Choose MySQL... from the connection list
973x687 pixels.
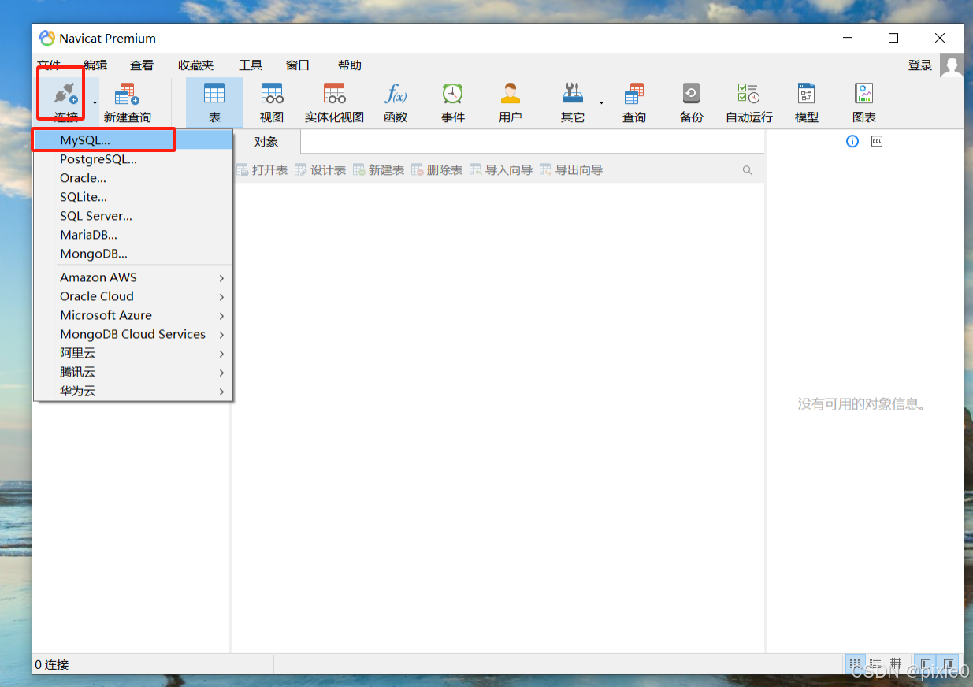[133, 140]
